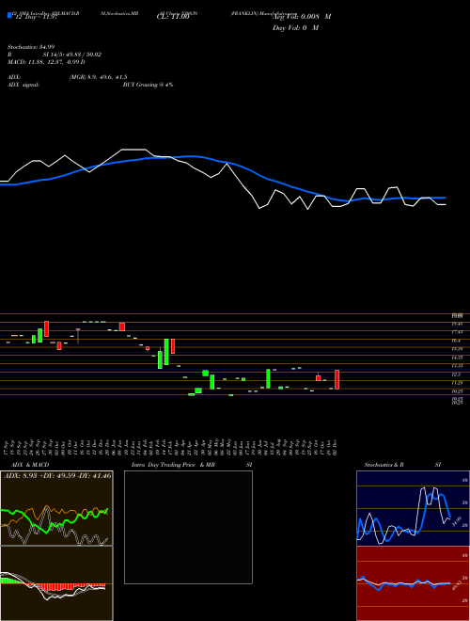Click the 'SI 14/3: 49.83 / 50.02' reading
Screen dimensions: 470x621
click(x=72, y=55)
